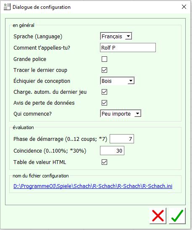
Task: Disable Avis de perte de données
Action: [x=104, y=103]
